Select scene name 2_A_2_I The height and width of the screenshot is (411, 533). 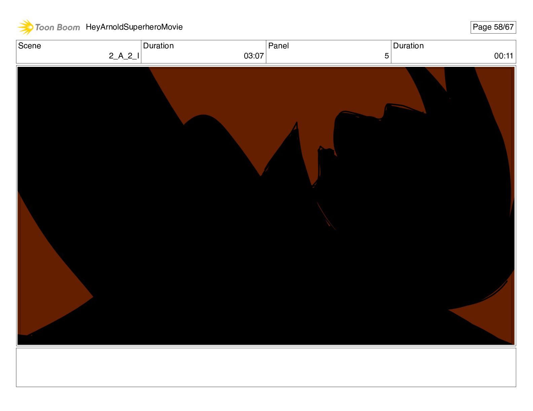coord(124,56)
